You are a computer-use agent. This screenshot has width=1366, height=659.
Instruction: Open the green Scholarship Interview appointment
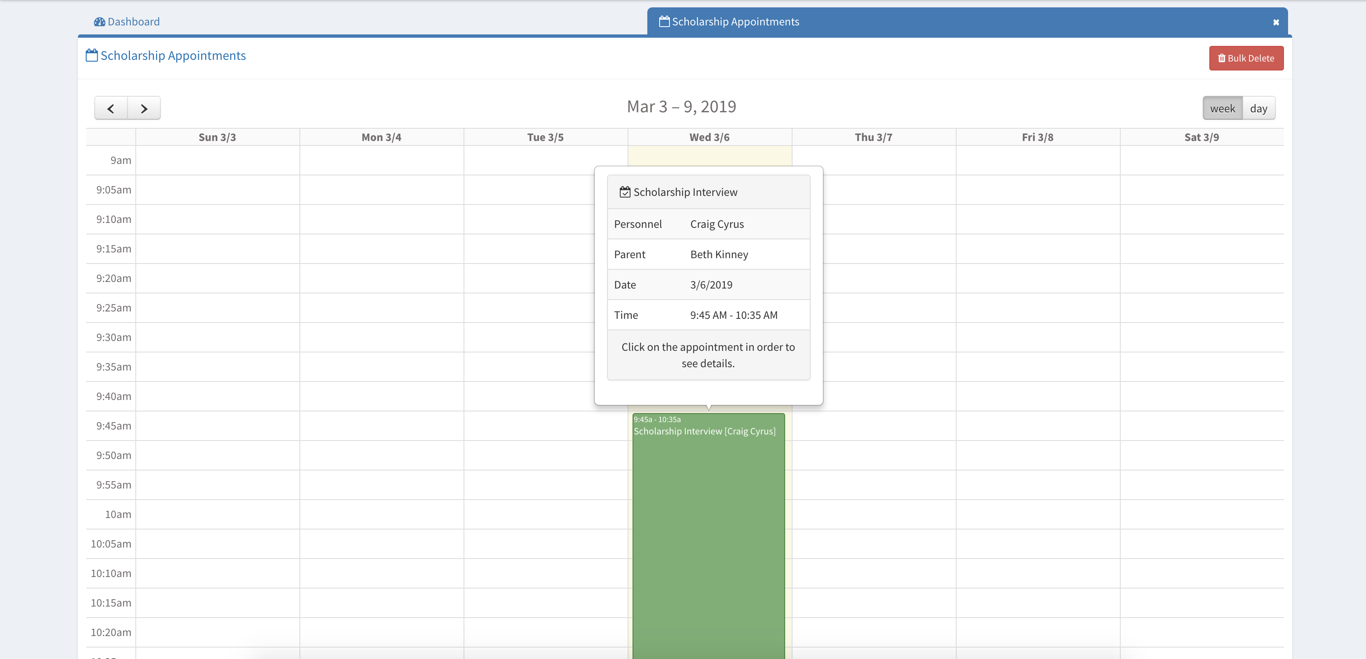point(708,535)
